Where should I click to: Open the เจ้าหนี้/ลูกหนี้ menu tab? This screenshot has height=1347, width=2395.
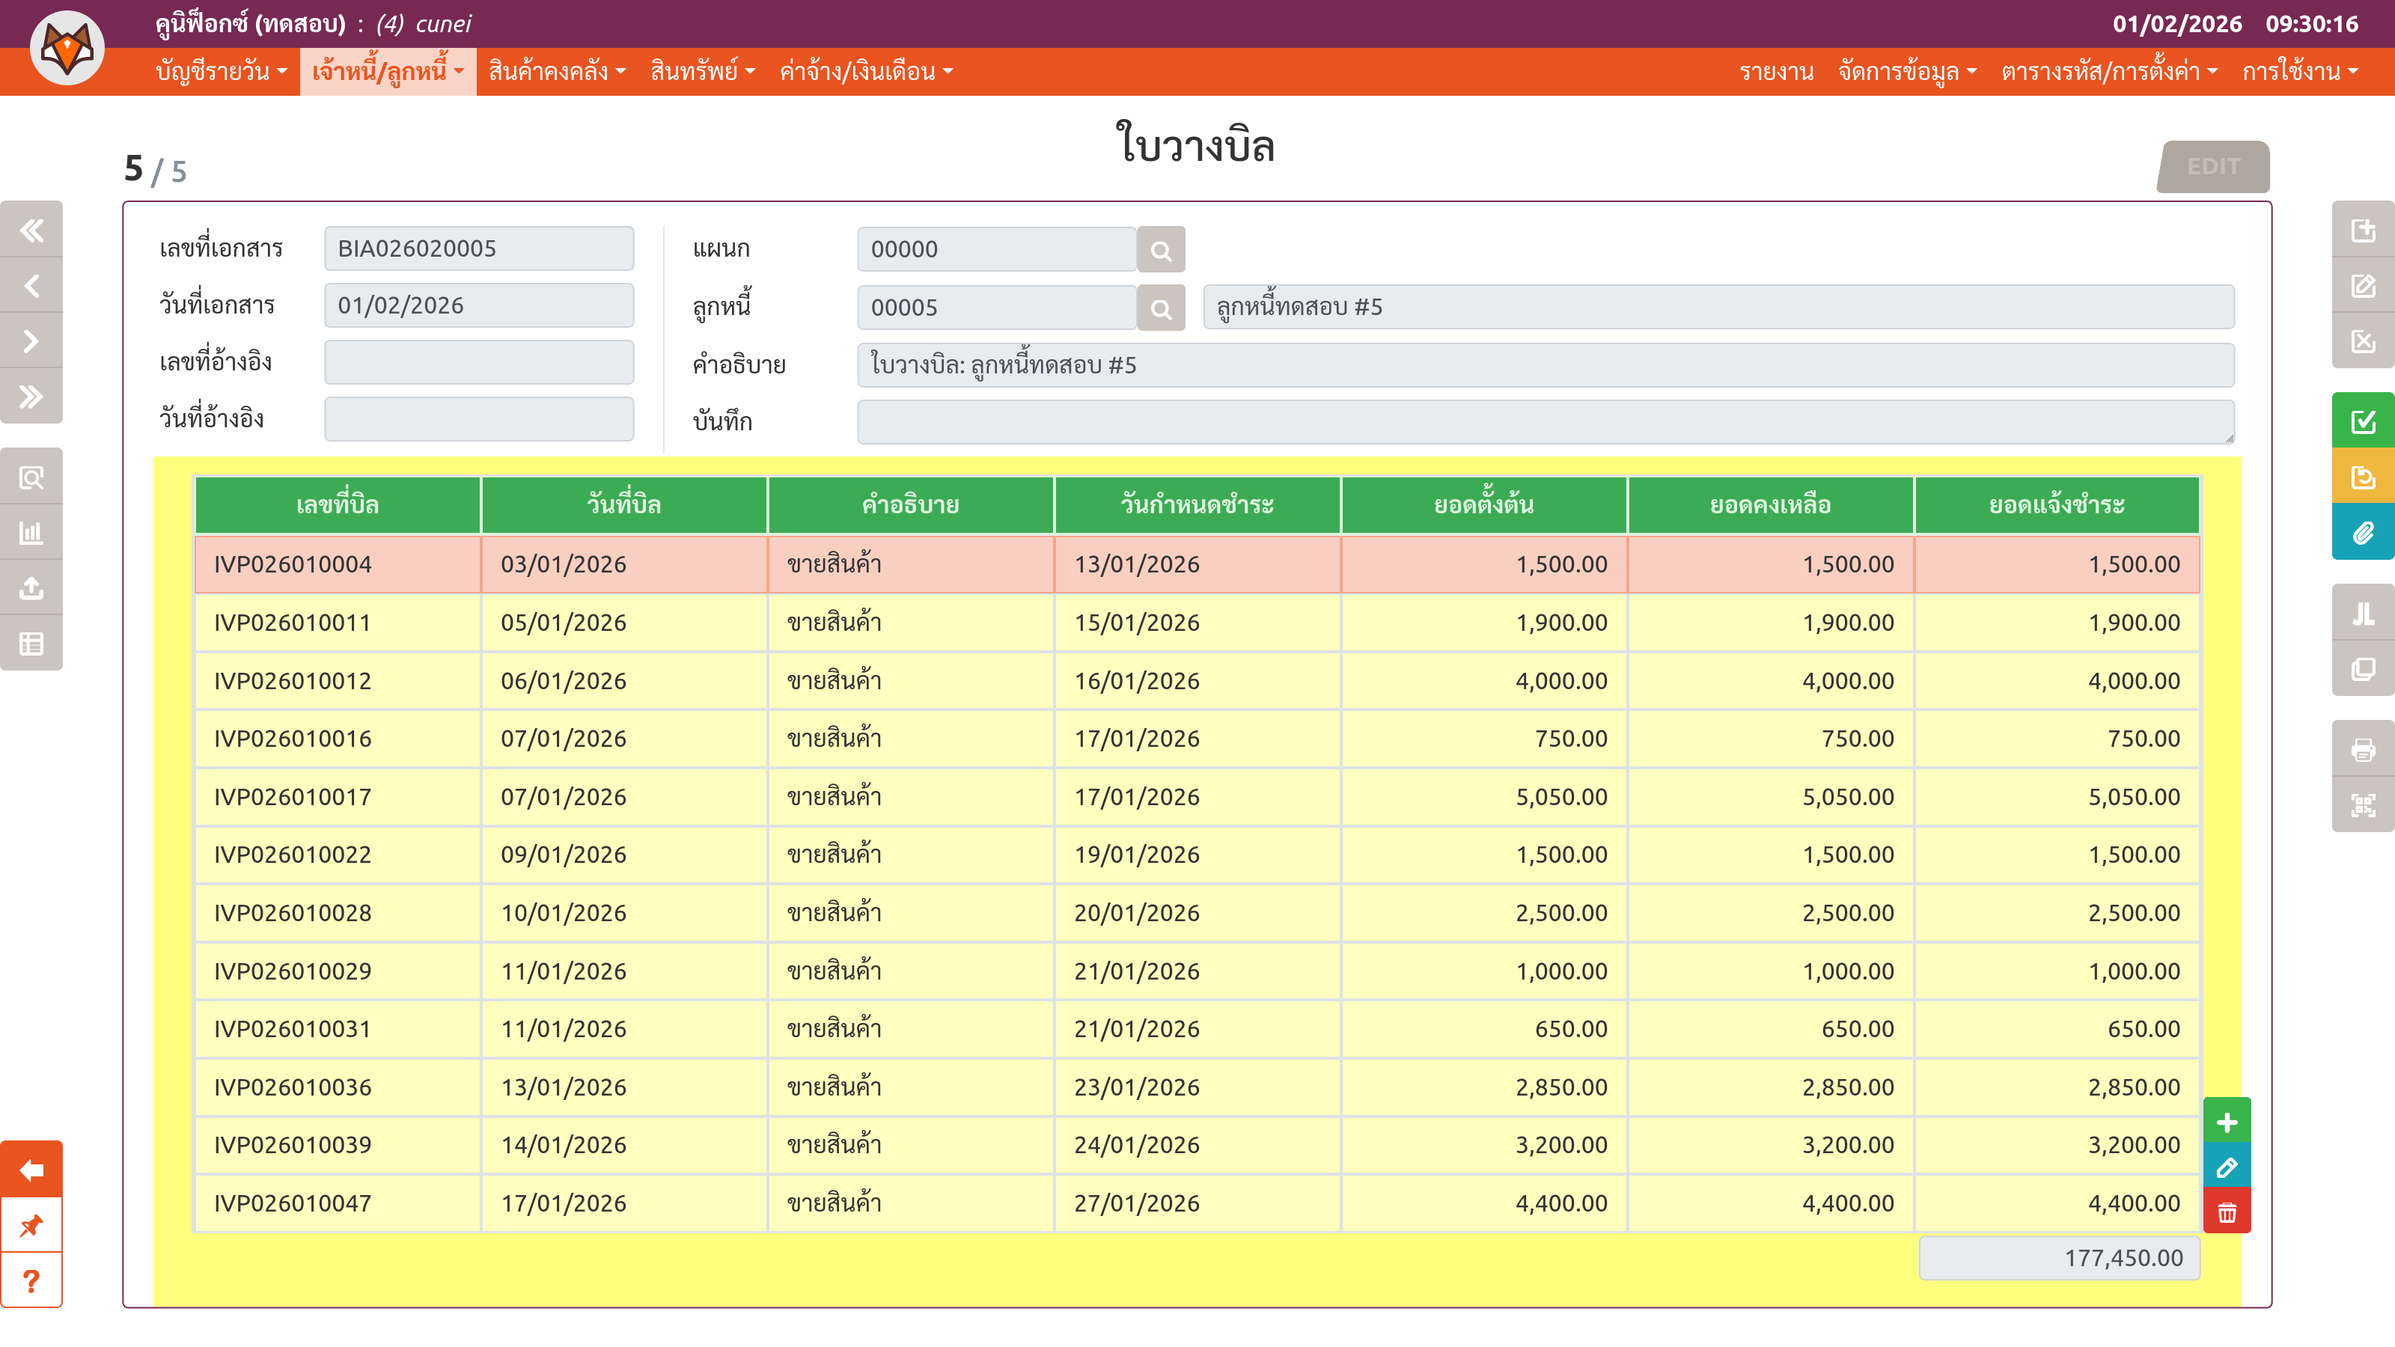(x=388, y=72)
